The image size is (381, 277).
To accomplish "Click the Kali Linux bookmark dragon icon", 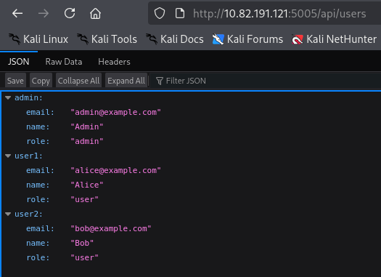I will [15, 39].
